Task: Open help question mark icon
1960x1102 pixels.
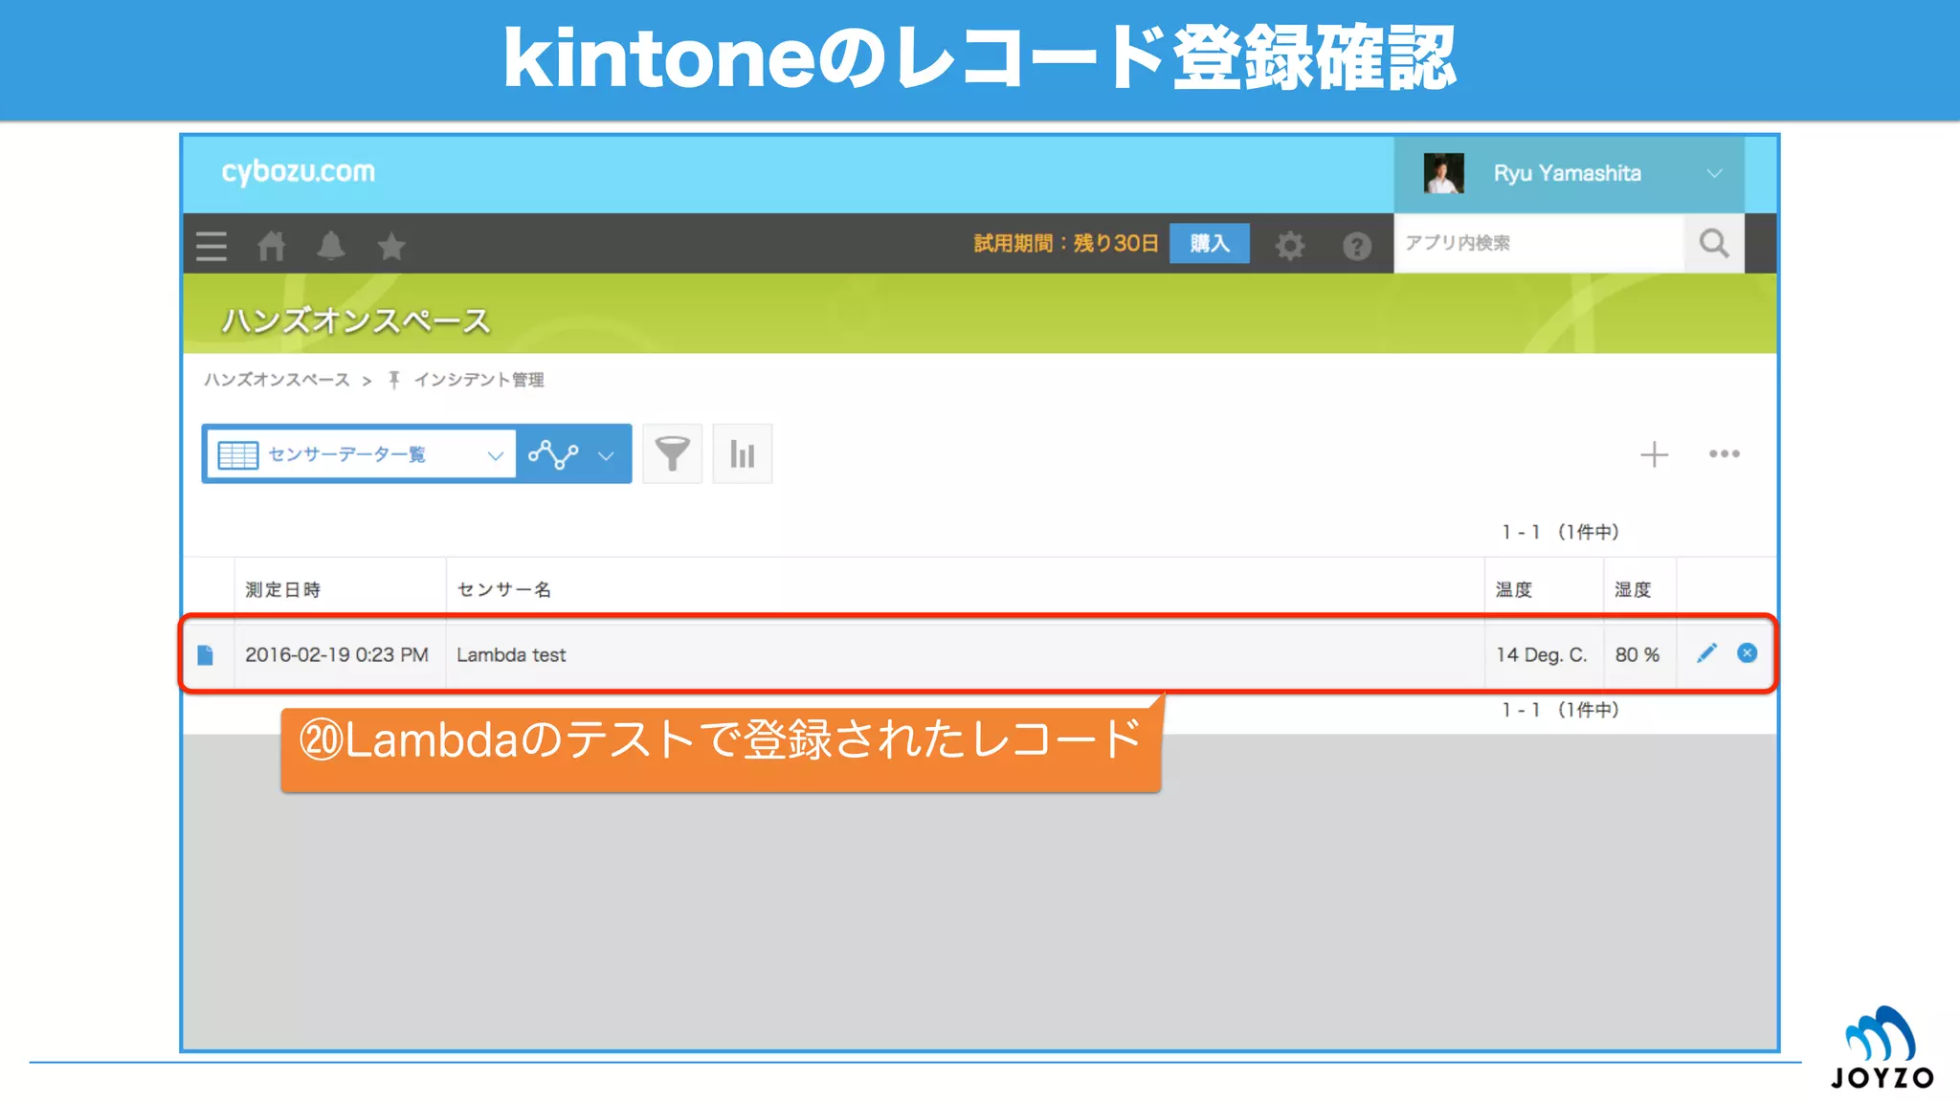Action: pos(1357,246)
